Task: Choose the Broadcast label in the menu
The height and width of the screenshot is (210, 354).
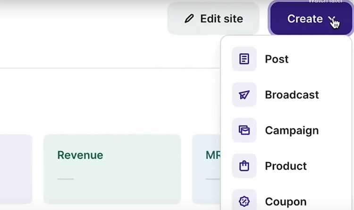Action: (x=292, y=95)
